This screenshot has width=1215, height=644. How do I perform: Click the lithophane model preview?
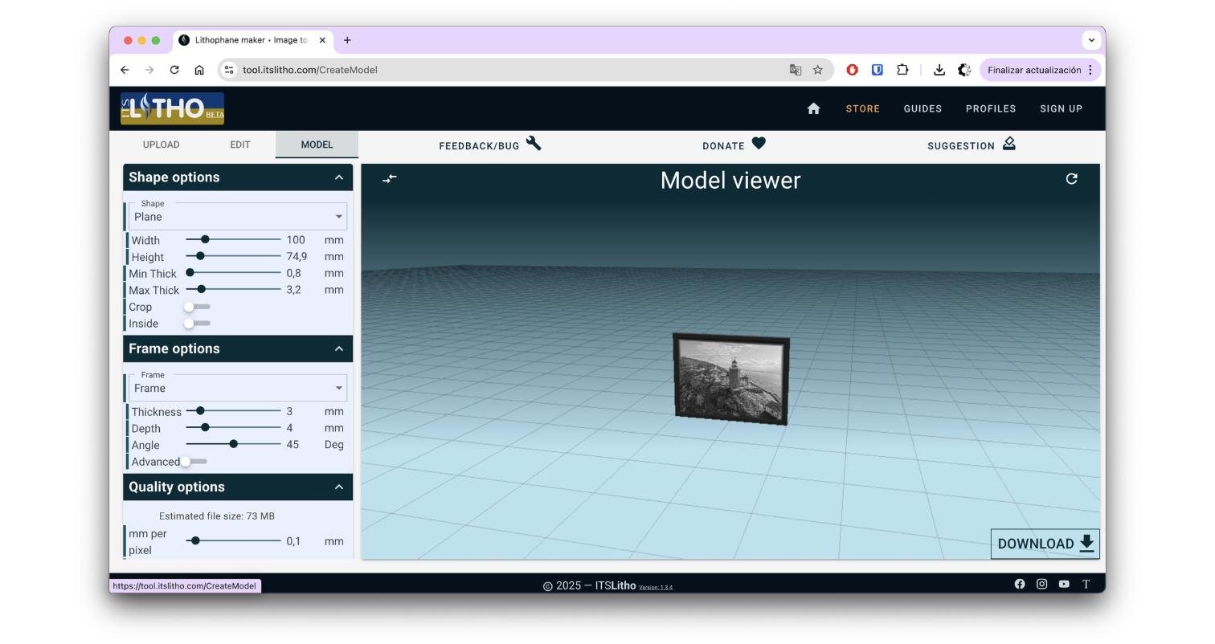(x=731, y=379)
